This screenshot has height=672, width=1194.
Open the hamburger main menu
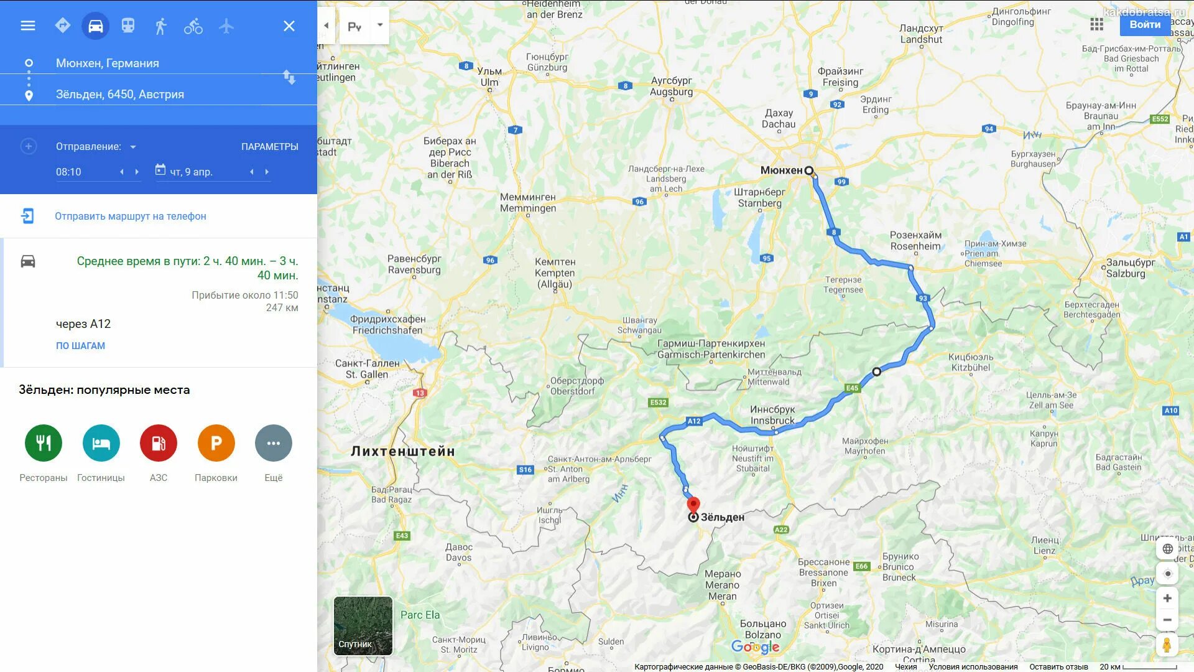coord(28,26)
